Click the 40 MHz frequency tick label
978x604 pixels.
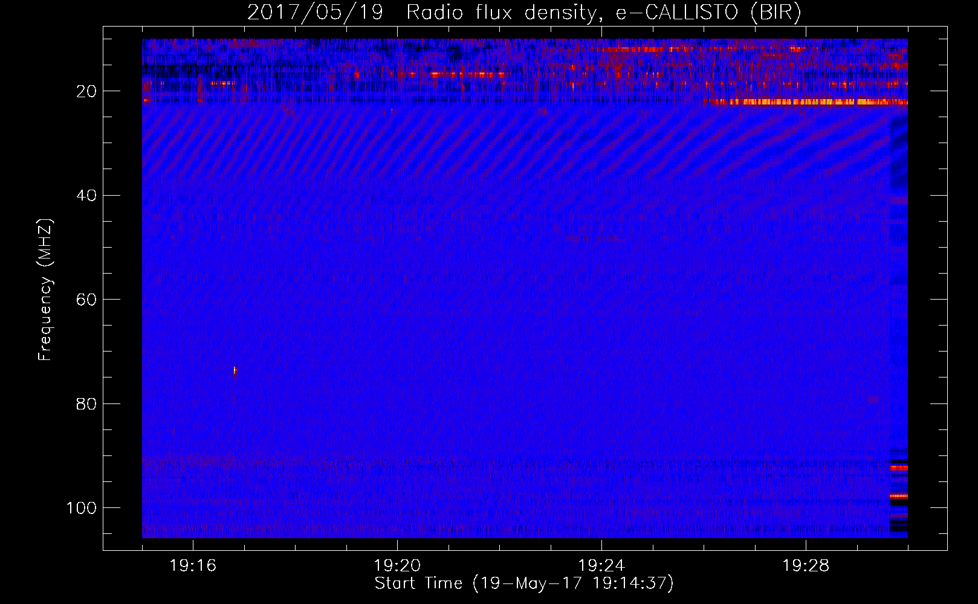[86, 196]
